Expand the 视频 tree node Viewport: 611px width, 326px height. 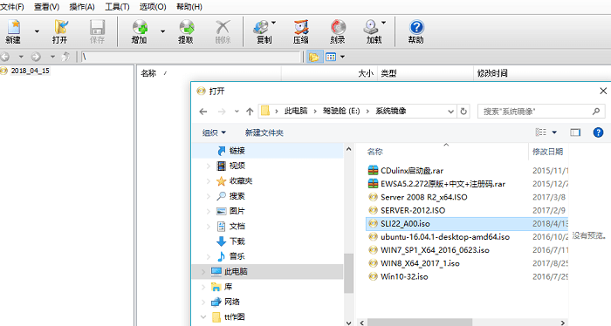point(209,166)
